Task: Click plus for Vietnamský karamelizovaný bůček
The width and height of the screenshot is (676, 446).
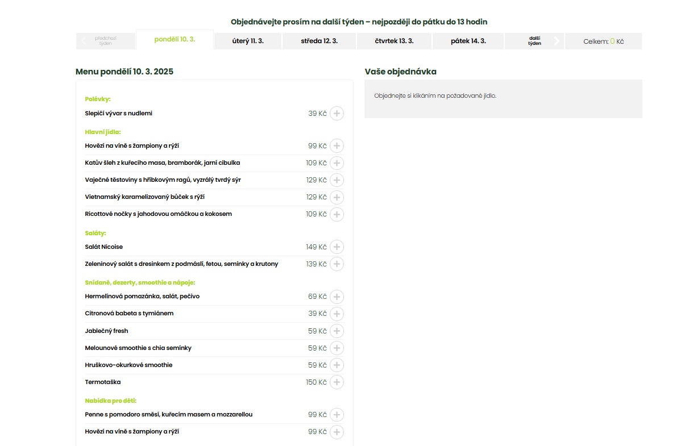Action: 337,197
